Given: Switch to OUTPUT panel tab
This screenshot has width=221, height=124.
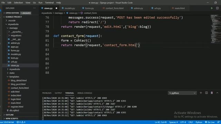Looking at the screenshot, I should 58,93.
